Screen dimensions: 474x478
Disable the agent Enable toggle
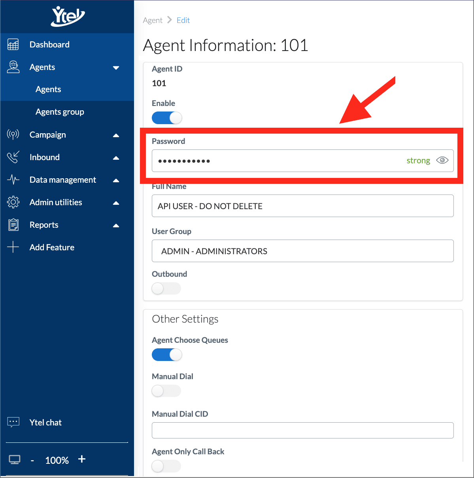[x=167, y=118]
